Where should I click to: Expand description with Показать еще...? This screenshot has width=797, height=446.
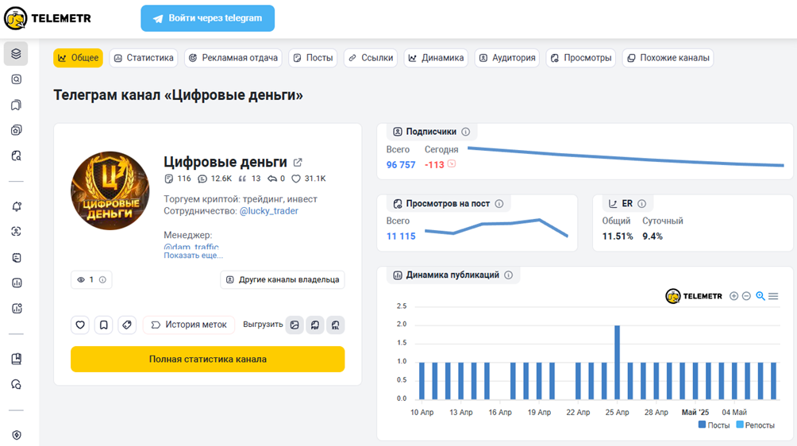[193, 256]
